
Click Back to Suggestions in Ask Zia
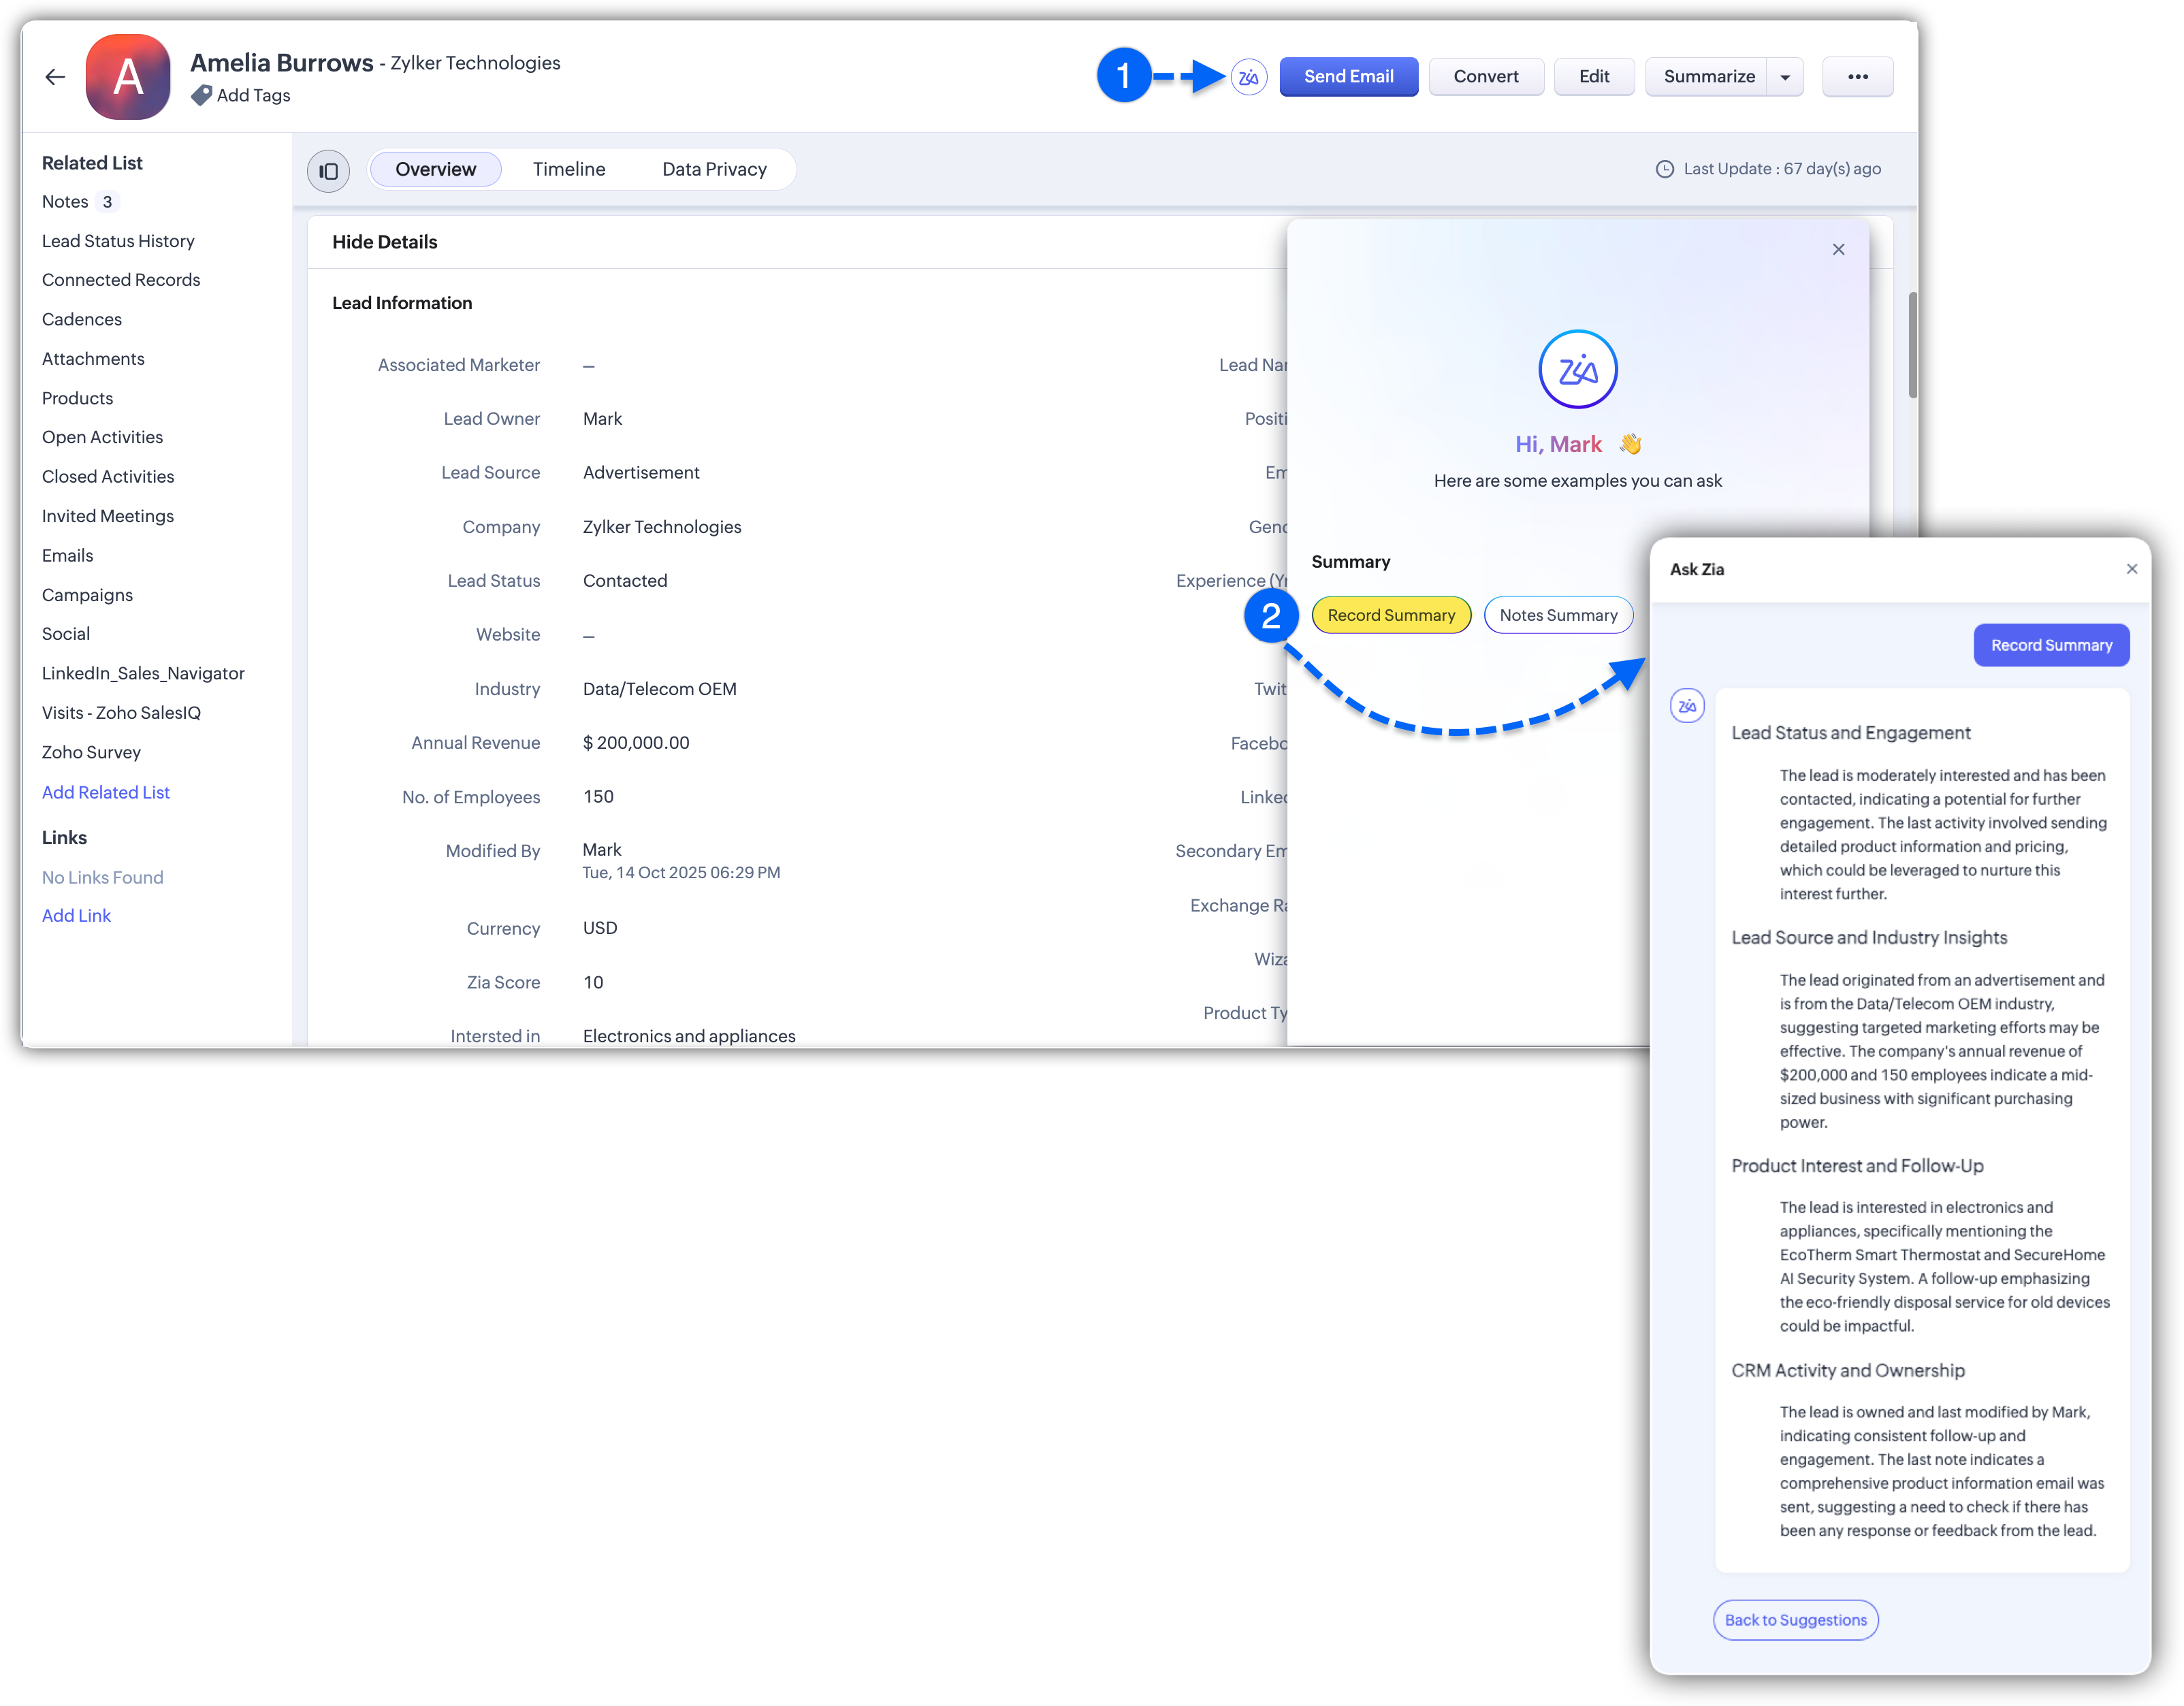[x=1795, y=1620]
